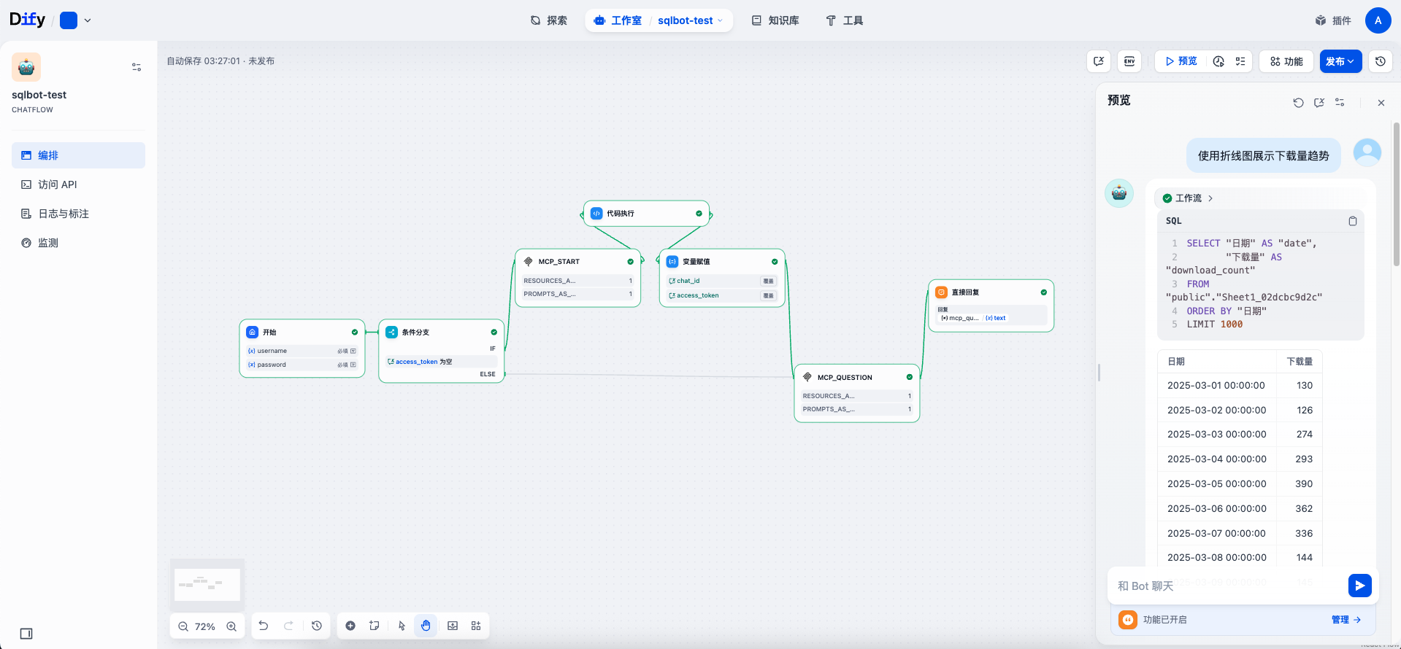Click the 预览 preview run button
The height and width of the screenshot is (649, 1401).
(x=1181, y=61)
